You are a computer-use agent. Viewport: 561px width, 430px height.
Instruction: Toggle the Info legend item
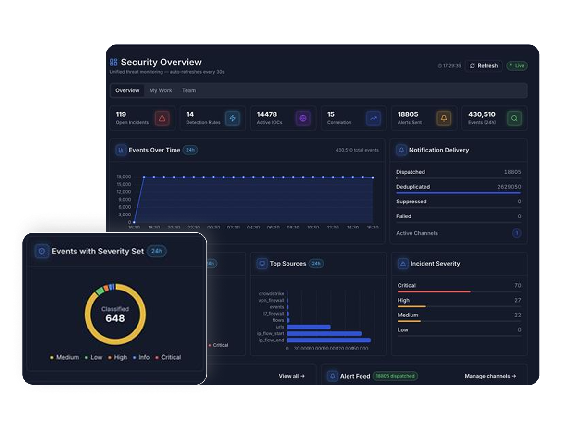pos(141,357)
